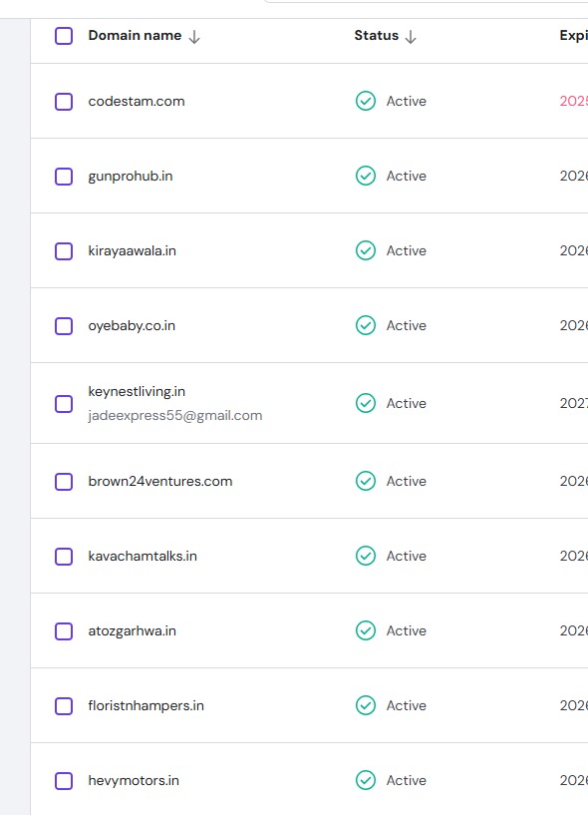Click Active status icon for gunprohub.in
Image resolution: width=588 pixels, height=815 pixels.
[366, 176]
